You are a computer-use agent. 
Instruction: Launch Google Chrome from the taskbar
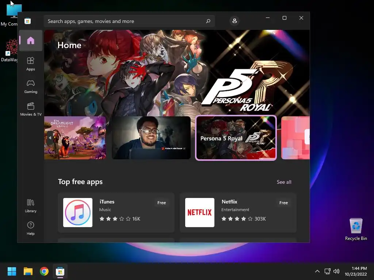44,271
